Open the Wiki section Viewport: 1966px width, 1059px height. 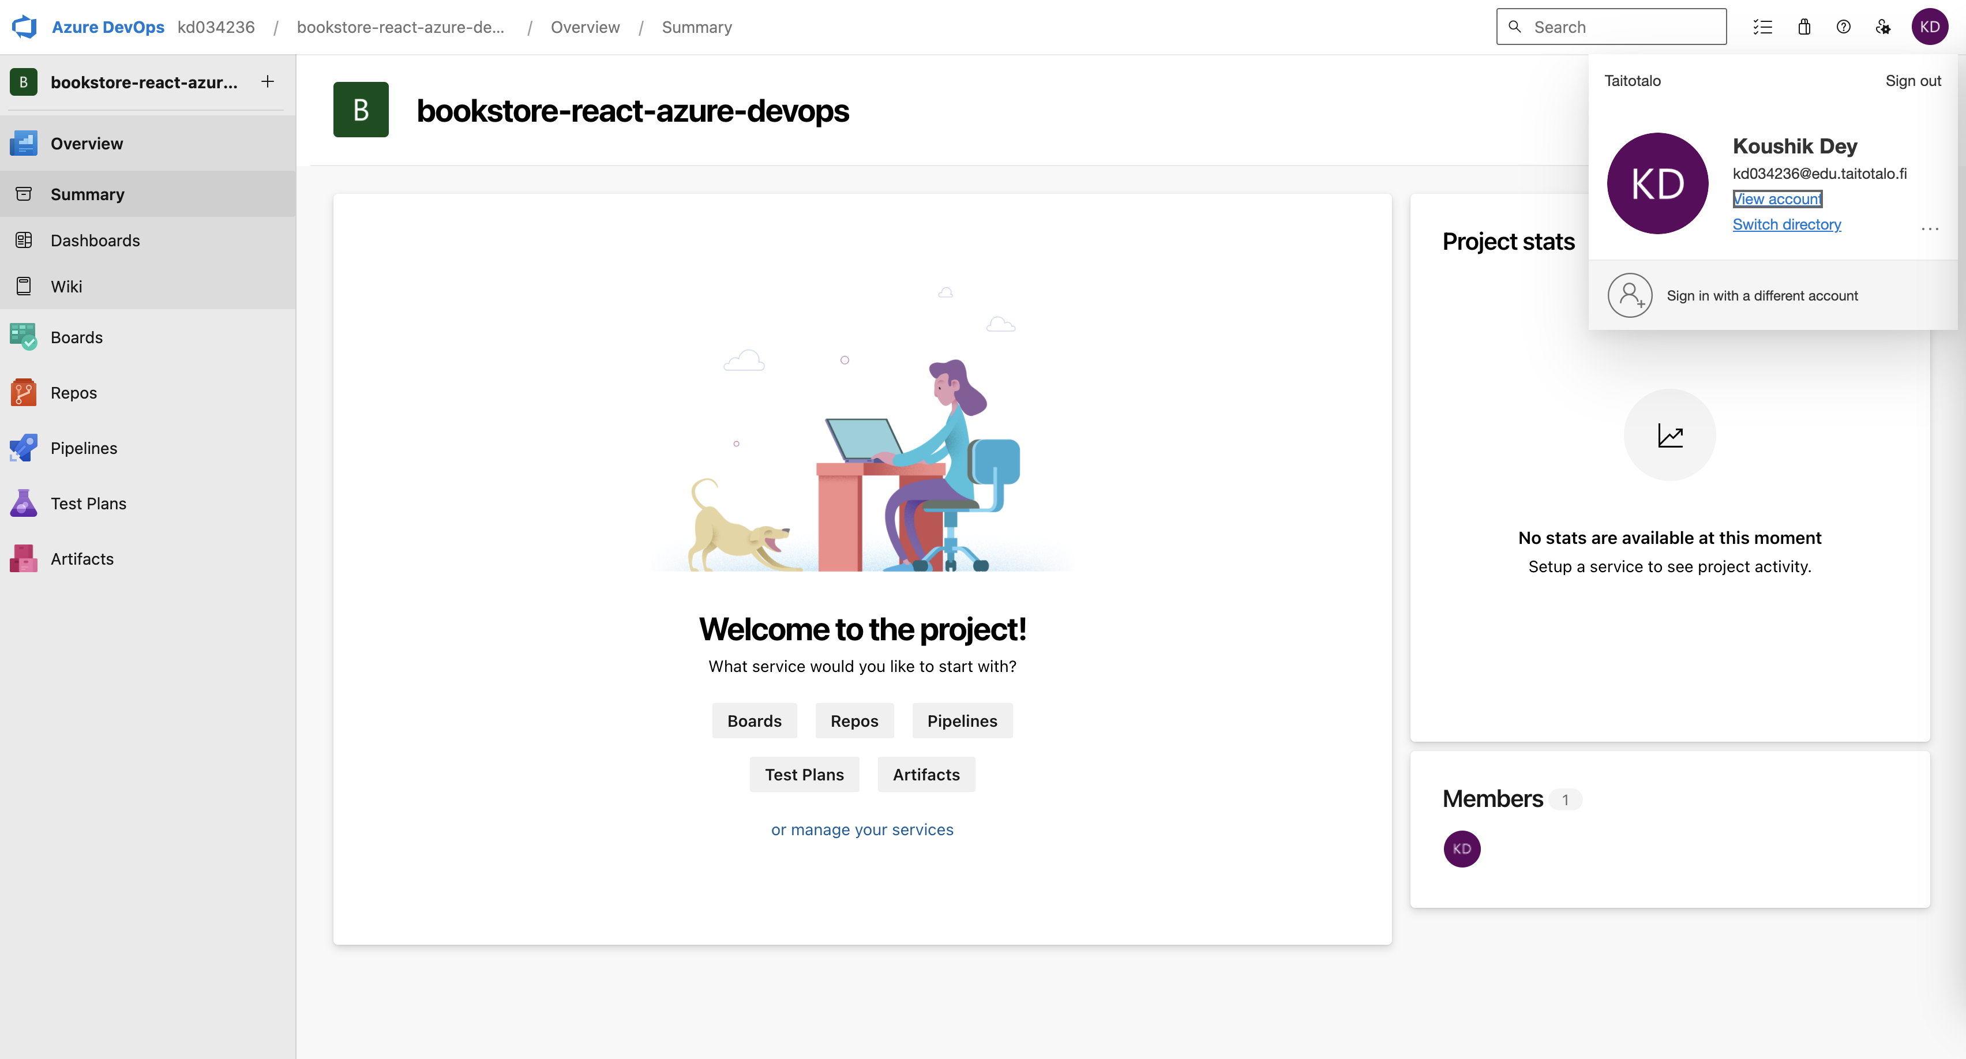click(x=66, y=286)
